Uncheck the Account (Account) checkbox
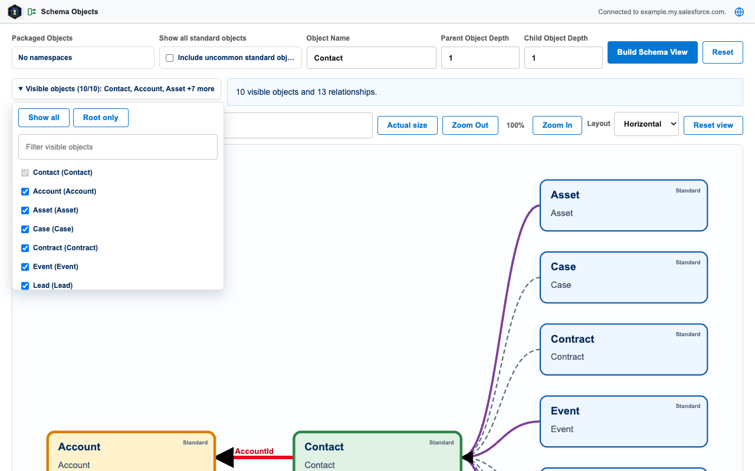Viewport: 755px width, 471px height. point(25,191)
